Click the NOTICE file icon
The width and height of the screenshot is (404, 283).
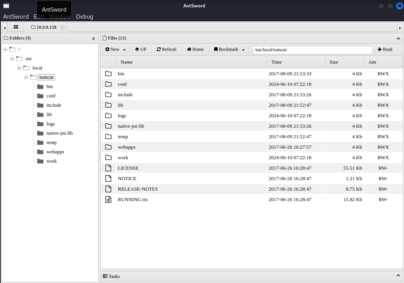pos(109,179)
